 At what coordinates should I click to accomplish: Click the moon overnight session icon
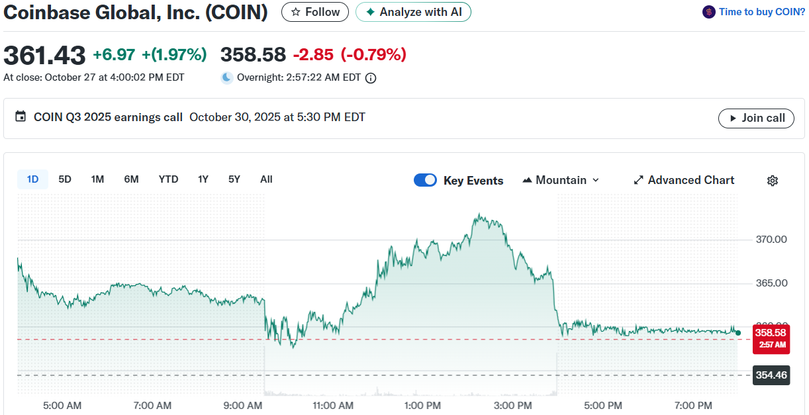pyautogui.click(x=227, y=77)
